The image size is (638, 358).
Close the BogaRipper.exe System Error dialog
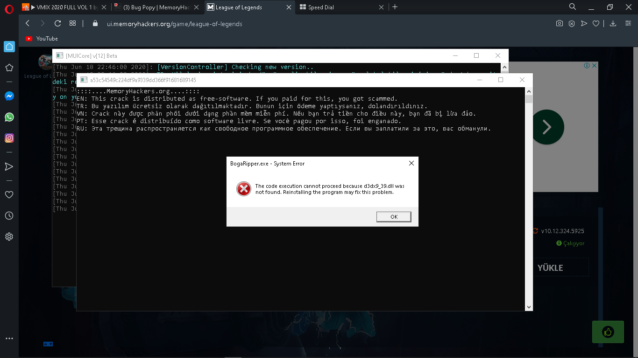tap(411, 163)
